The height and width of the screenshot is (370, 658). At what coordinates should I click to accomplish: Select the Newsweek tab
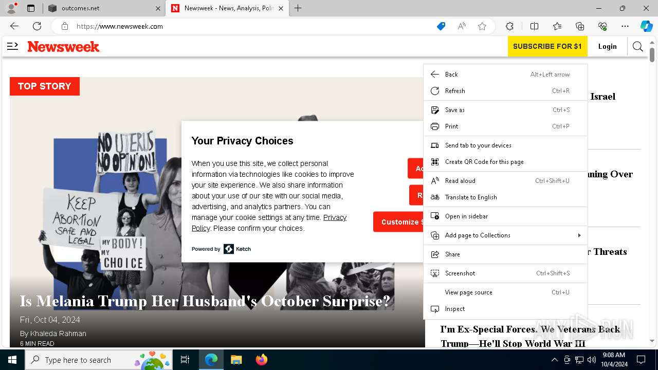click(x=227, y=8)
